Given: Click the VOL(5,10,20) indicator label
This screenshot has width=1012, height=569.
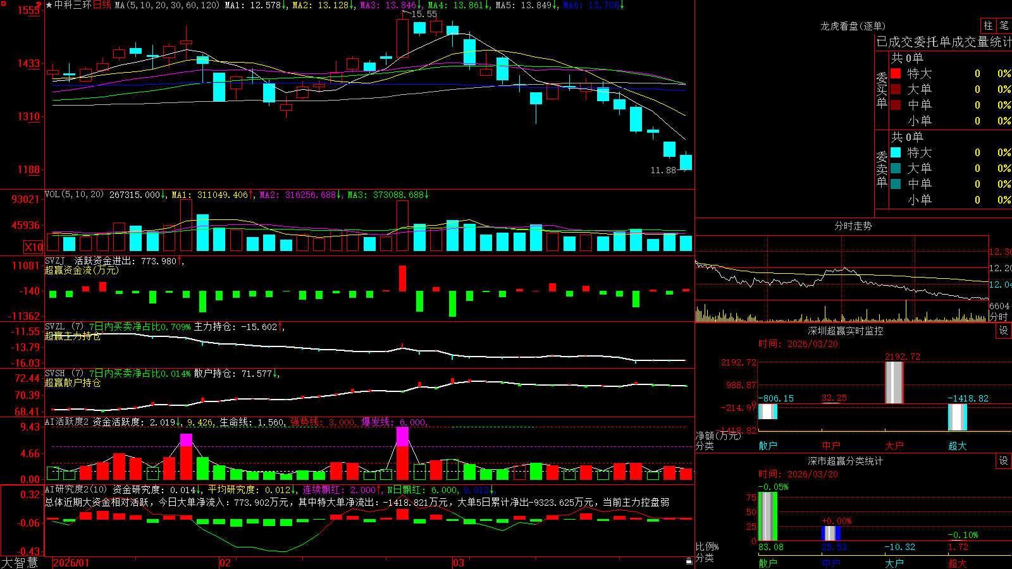Looking at the screenshot, I should click(75, 195).
